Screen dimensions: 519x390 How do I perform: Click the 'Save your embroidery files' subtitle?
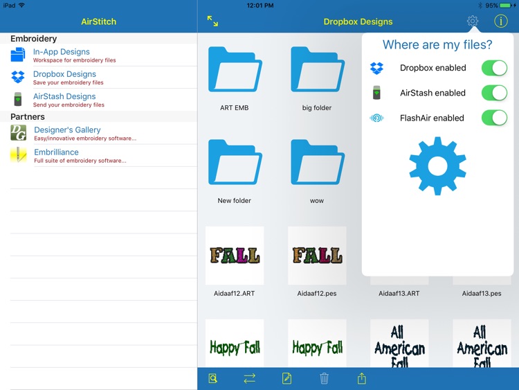tap(69, 82)
